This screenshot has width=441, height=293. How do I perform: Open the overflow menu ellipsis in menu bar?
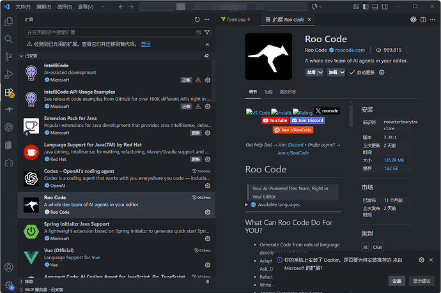click(104, 7)
